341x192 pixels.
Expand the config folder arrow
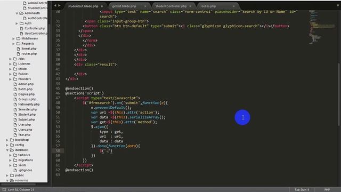(x=7, y=145)
